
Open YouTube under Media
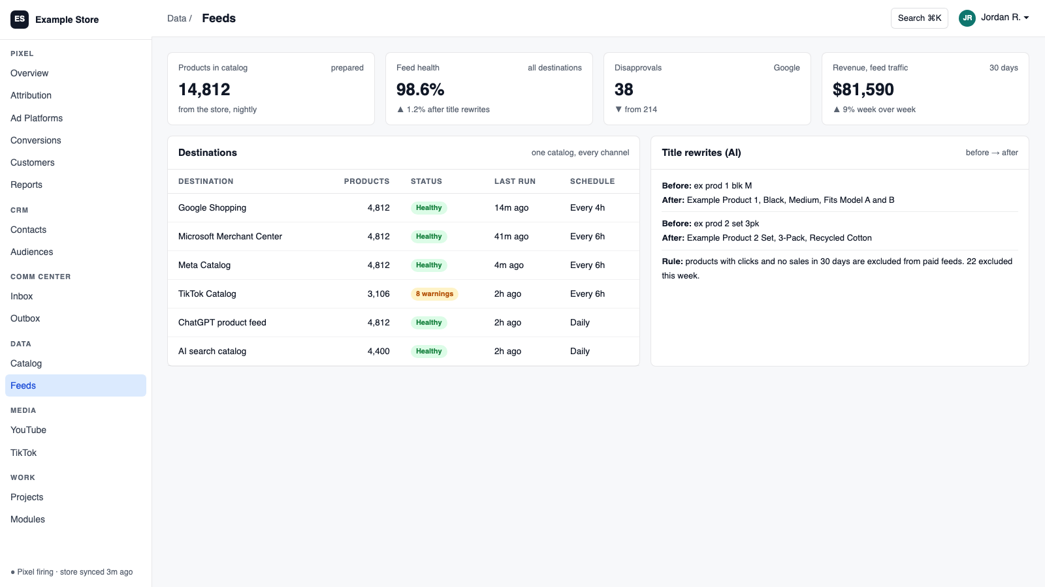pyautogui.click(x=76, y=430)
